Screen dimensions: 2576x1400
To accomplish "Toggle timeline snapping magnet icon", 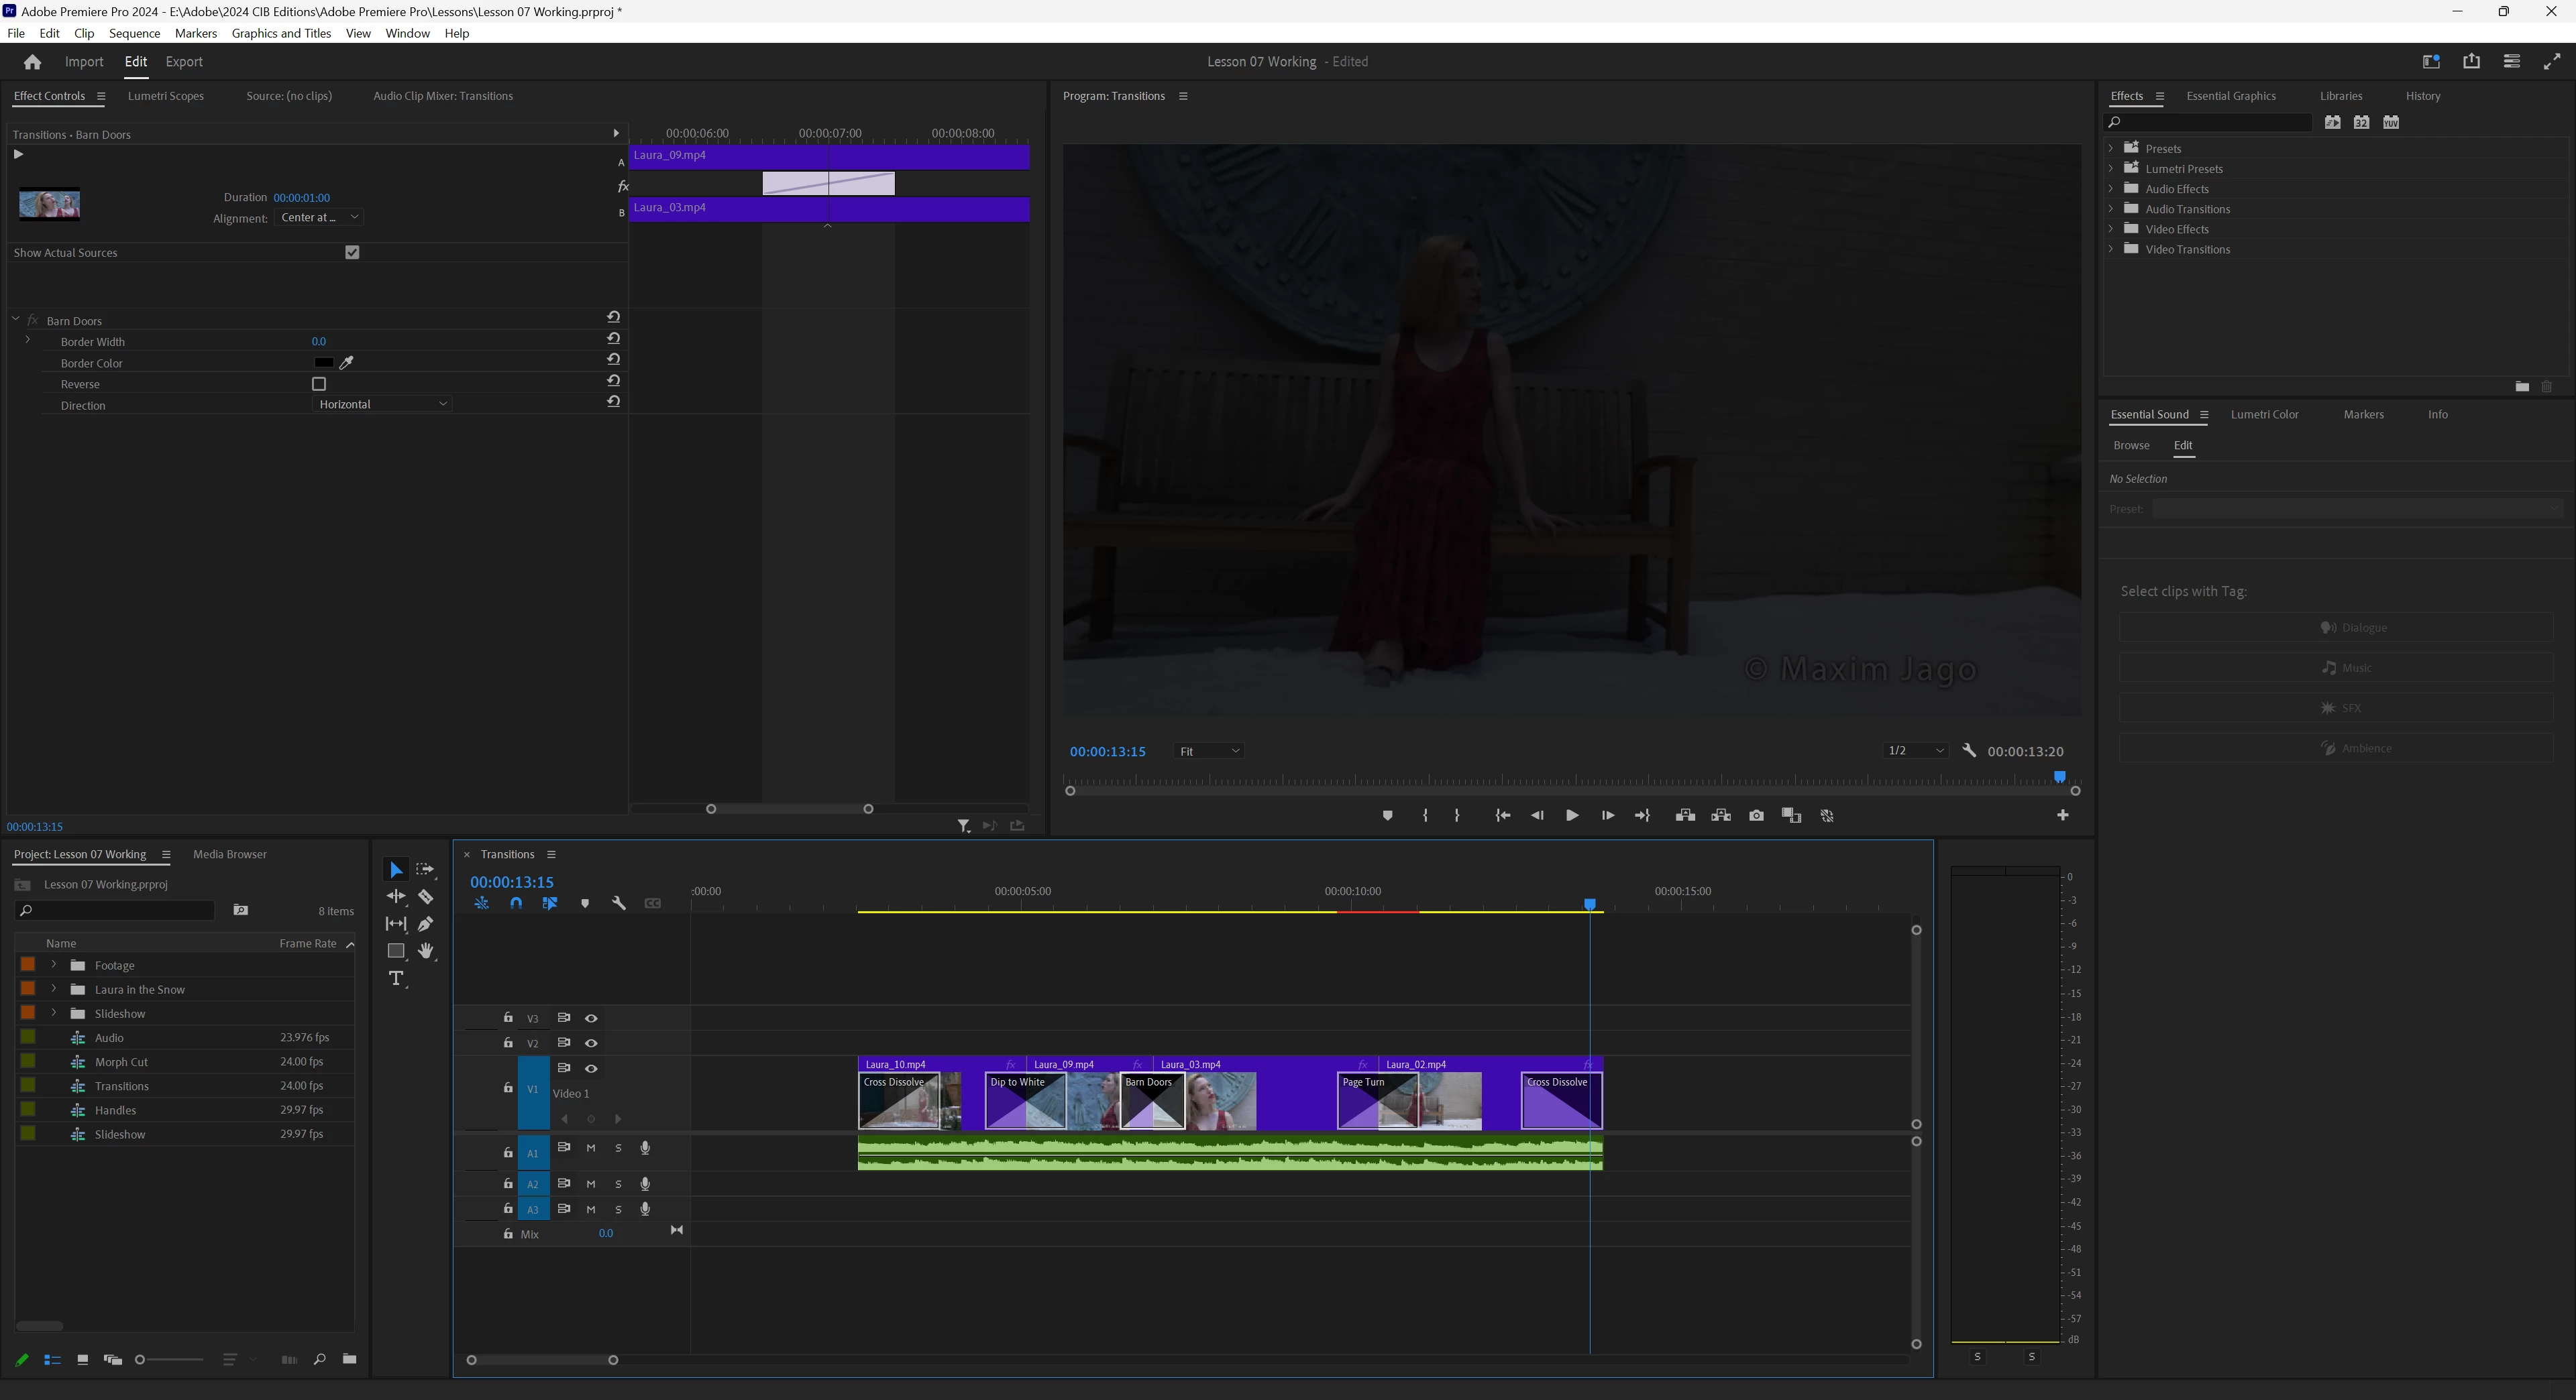I will click(516, 903).
